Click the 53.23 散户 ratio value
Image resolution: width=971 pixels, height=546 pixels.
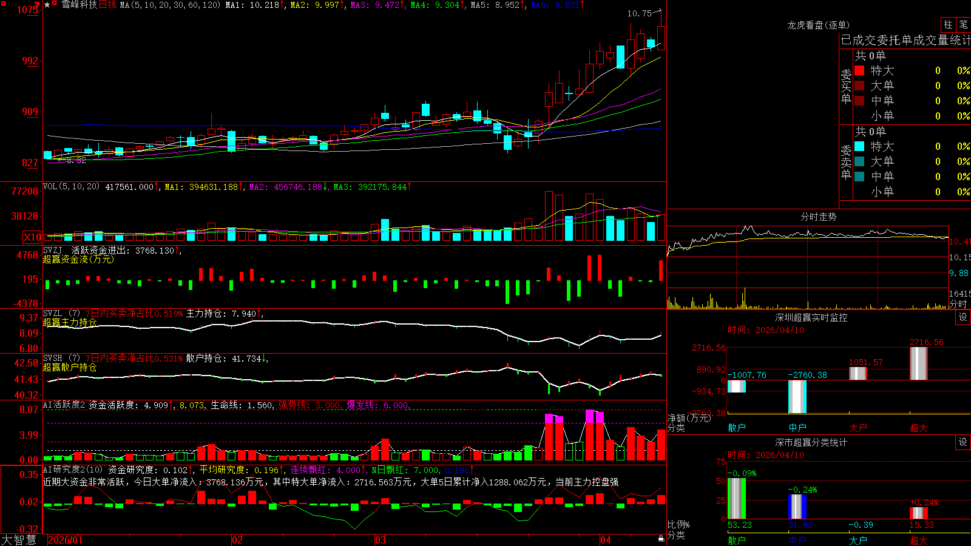click(739, 525)
